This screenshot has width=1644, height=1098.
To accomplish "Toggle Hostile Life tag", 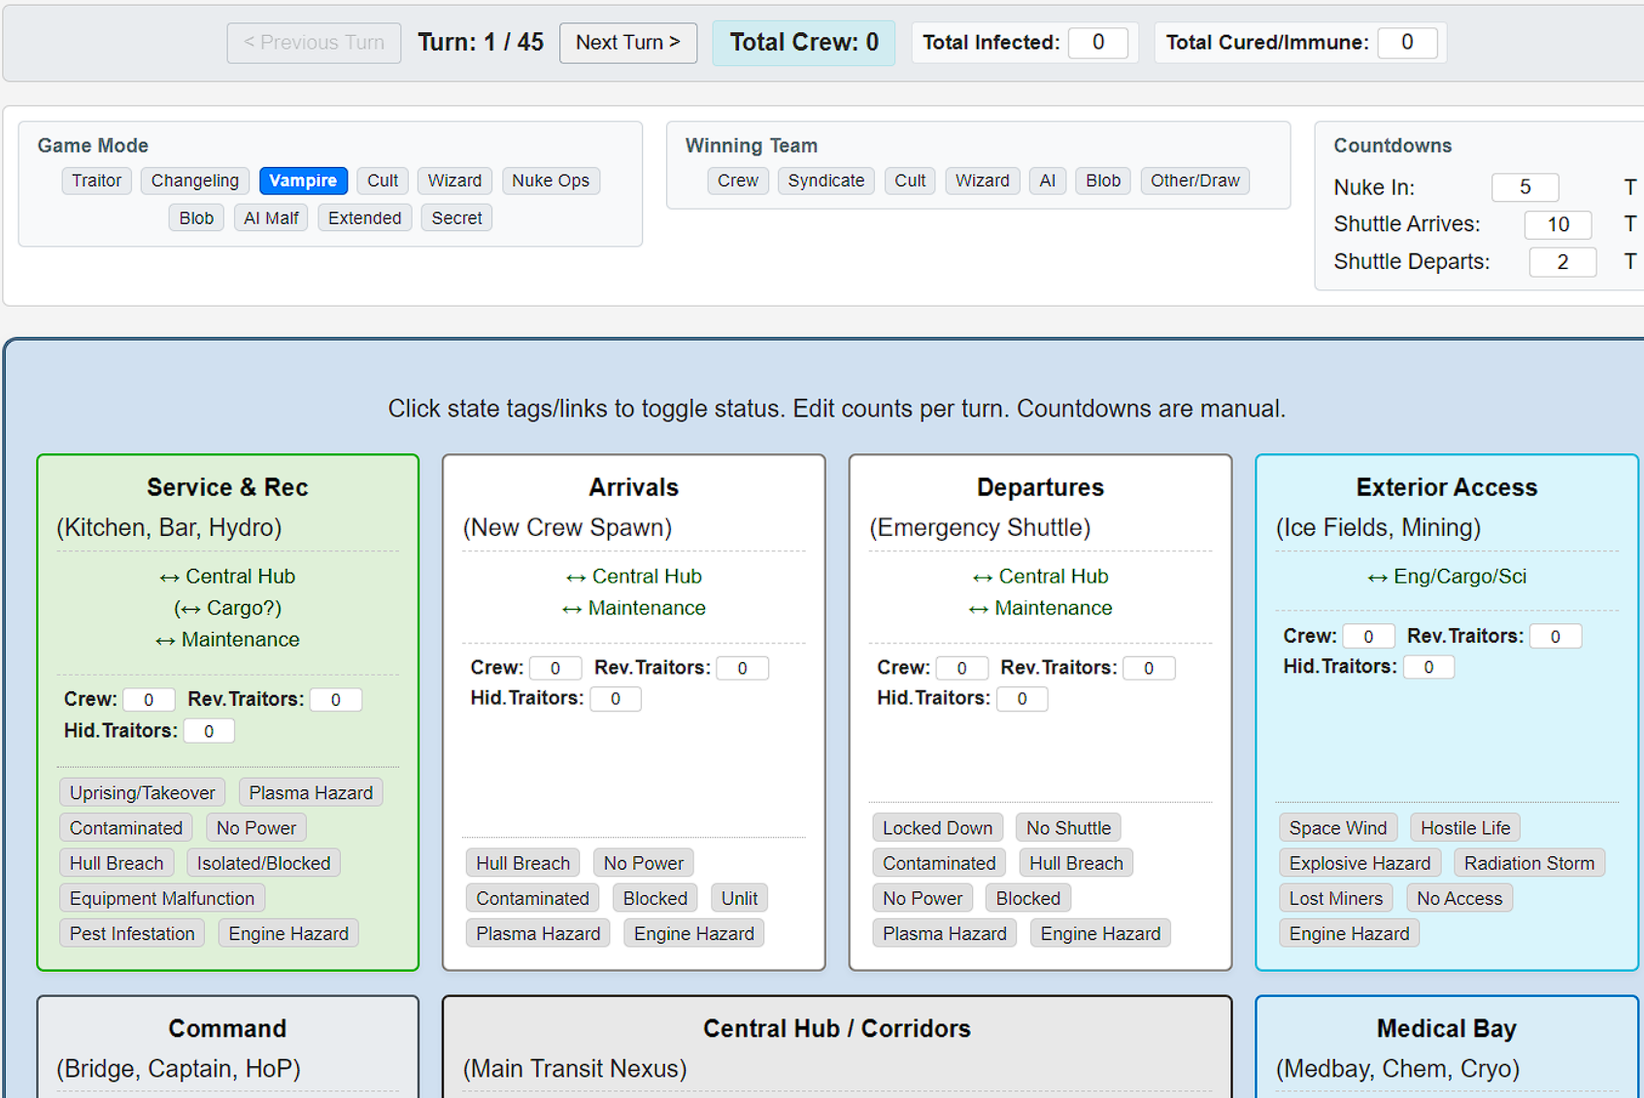I will pos(1465,828).
